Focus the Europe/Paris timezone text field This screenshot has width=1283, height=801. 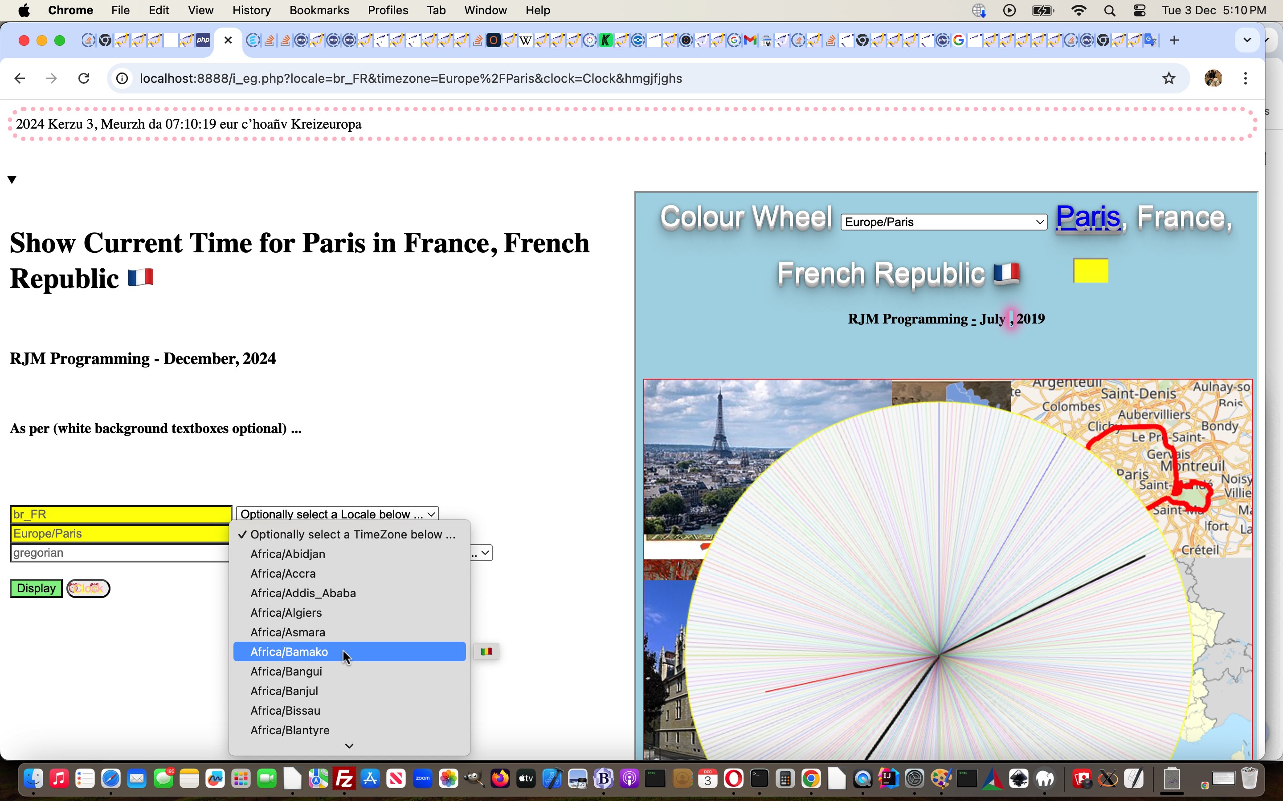[x=120, y=534]
